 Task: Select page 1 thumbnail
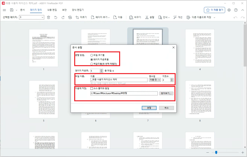point(43,48)
